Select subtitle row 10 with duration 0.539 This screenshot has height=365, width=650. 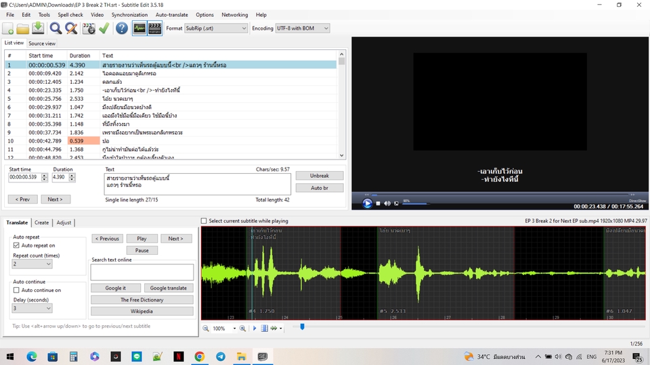point(171,141)
